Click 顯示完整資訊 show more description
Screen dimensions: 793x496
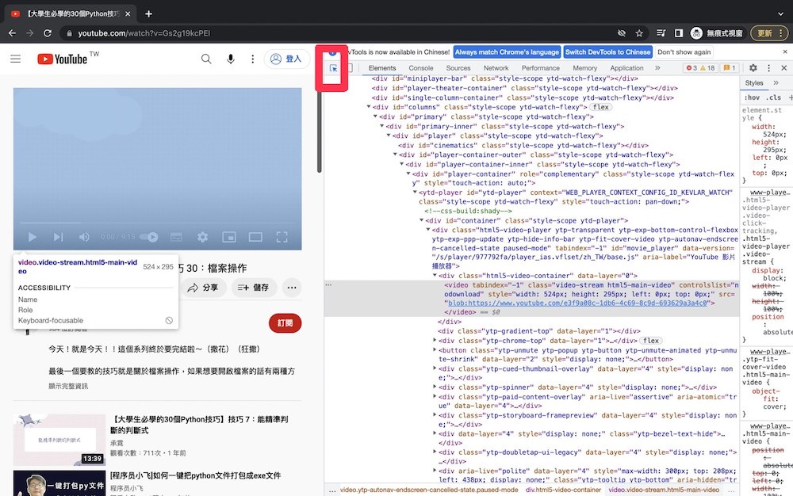(68, 386)
